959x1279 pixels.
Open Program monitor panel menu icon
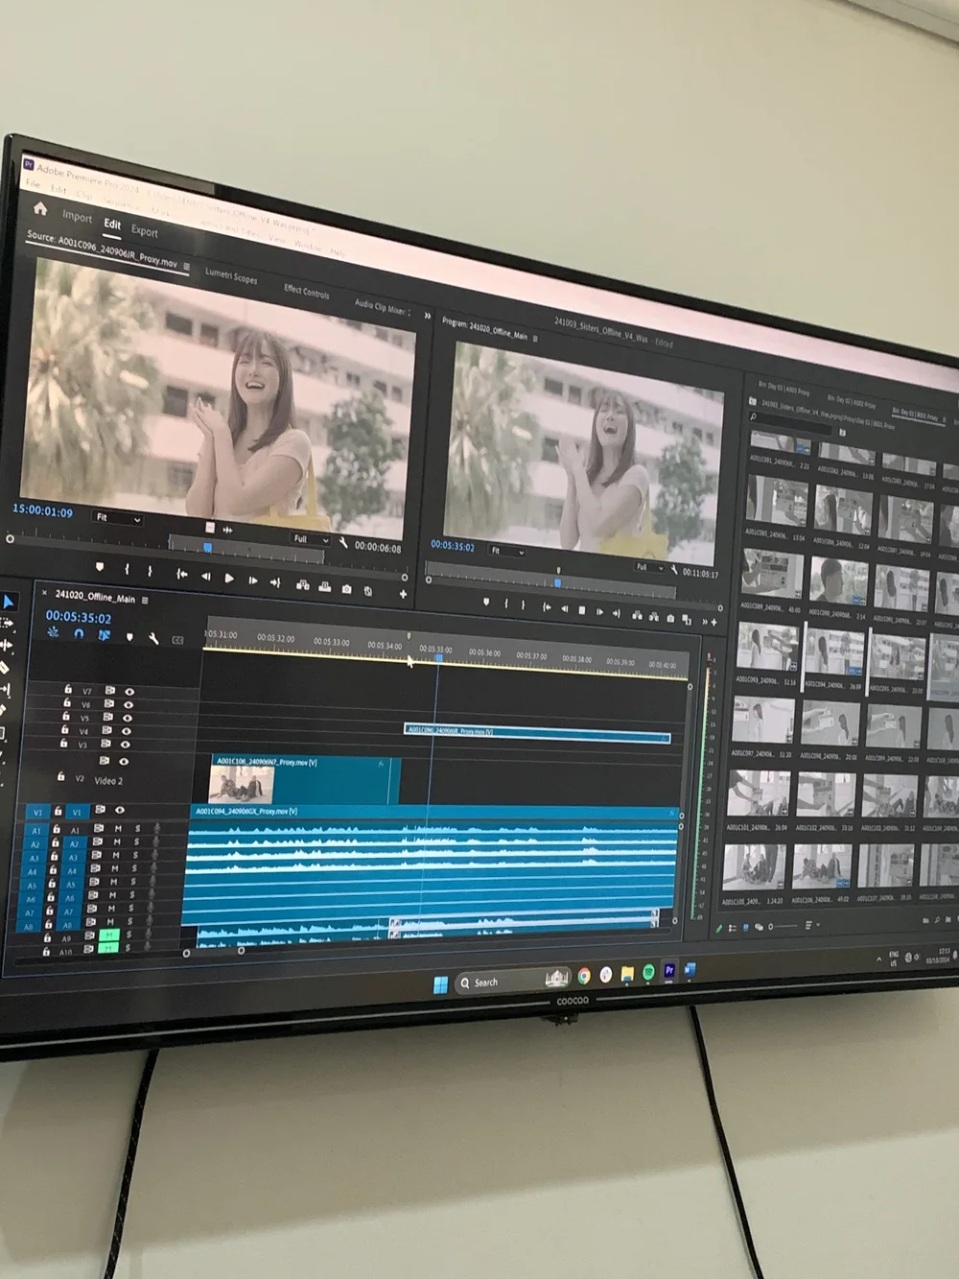(x=535, y=338)
